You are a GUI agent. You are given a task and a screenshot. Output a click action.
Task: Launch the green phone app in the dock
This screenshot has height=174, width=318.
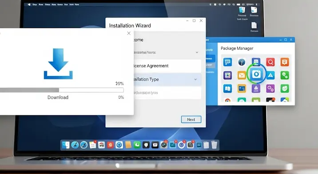tap(137, 145)
